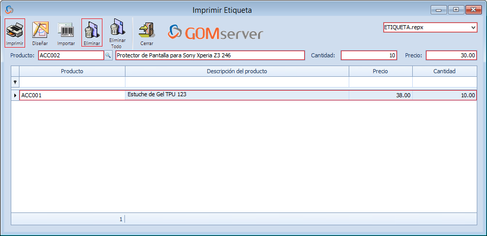The image size is (487, 236).
Task: Click the Importar barcode icon
Action: tap(66, 33)
